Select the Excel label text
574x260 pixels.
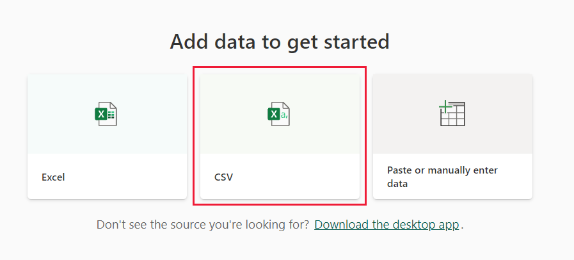pos(53,177)
